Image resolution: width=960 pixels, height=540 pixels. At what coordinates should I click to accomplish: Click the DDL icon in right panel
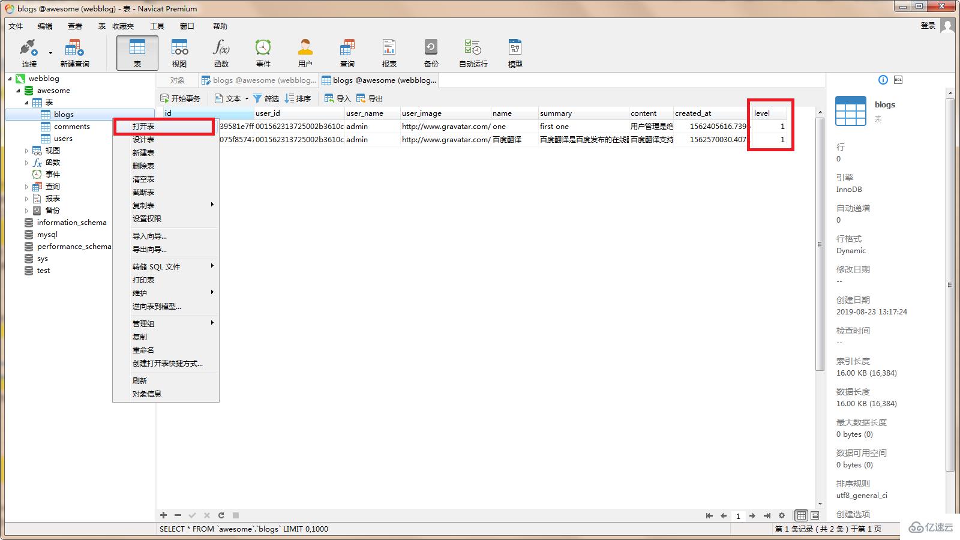(x=898, y=80)
